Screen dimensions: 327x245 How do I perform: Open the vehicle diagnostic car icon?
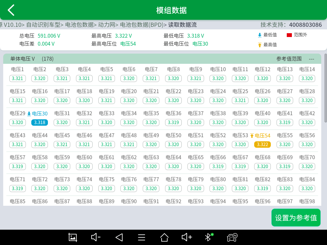(x=232, y=237)
